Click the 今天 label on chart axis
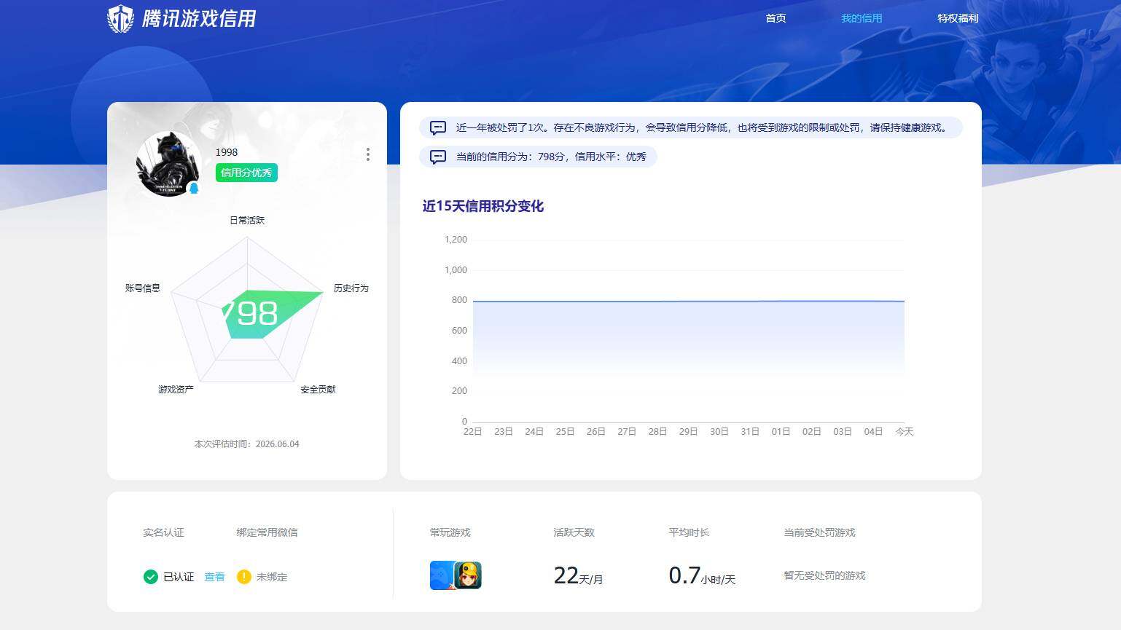 click(x=905, y=431)
